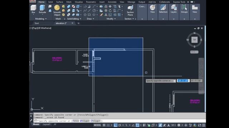Toggle snap mode in status bar
This screenshot has width=229, height=128.
tap(108, 125)
